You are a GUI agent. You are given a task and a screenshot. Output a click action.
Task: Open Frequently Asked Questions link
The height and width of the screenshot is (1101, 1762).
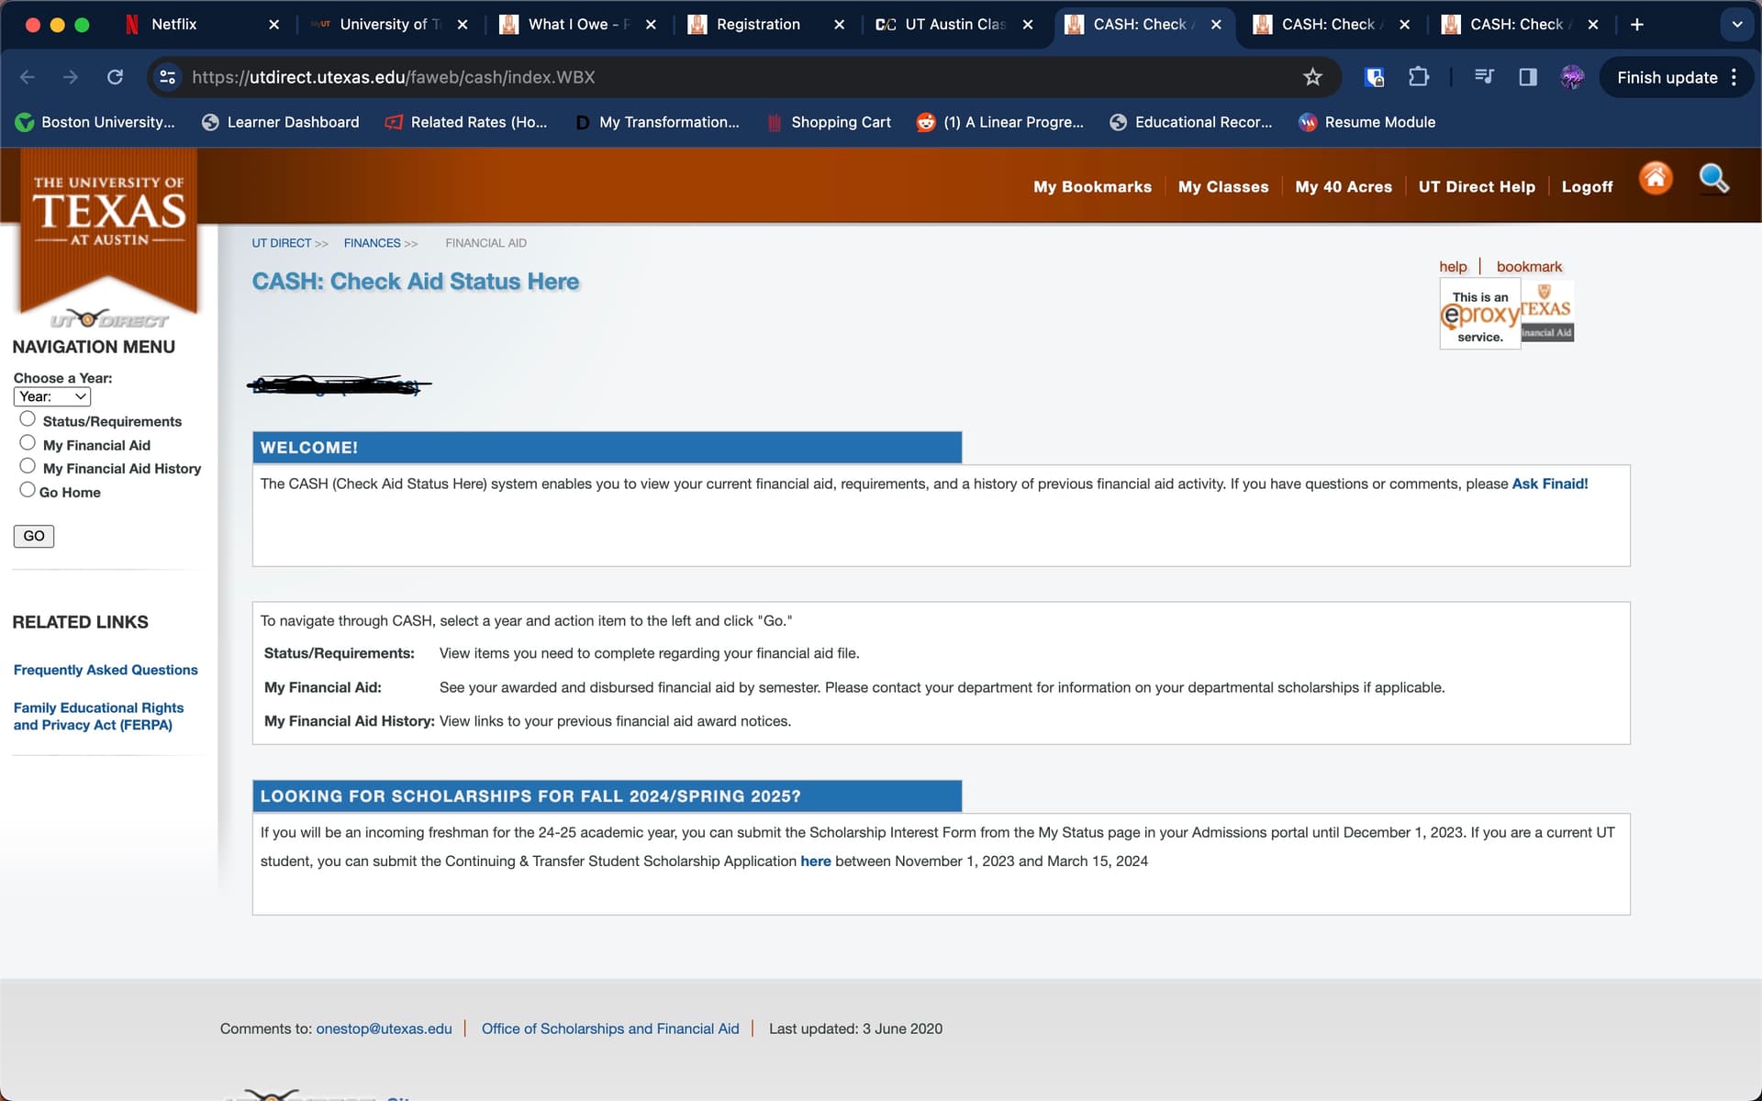pos(106,670)
